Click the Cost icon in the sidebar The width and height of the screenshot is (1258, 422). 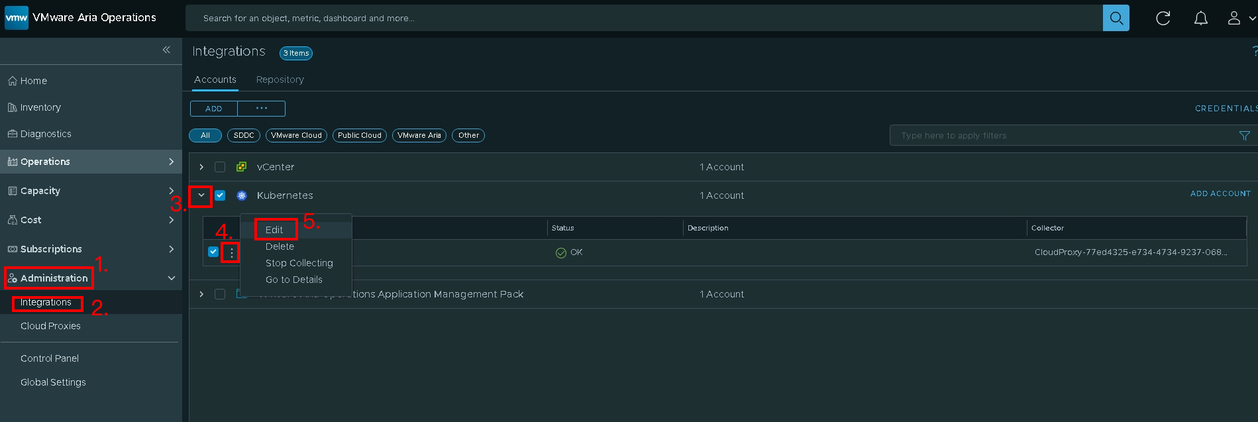click(x=12, y=220)
